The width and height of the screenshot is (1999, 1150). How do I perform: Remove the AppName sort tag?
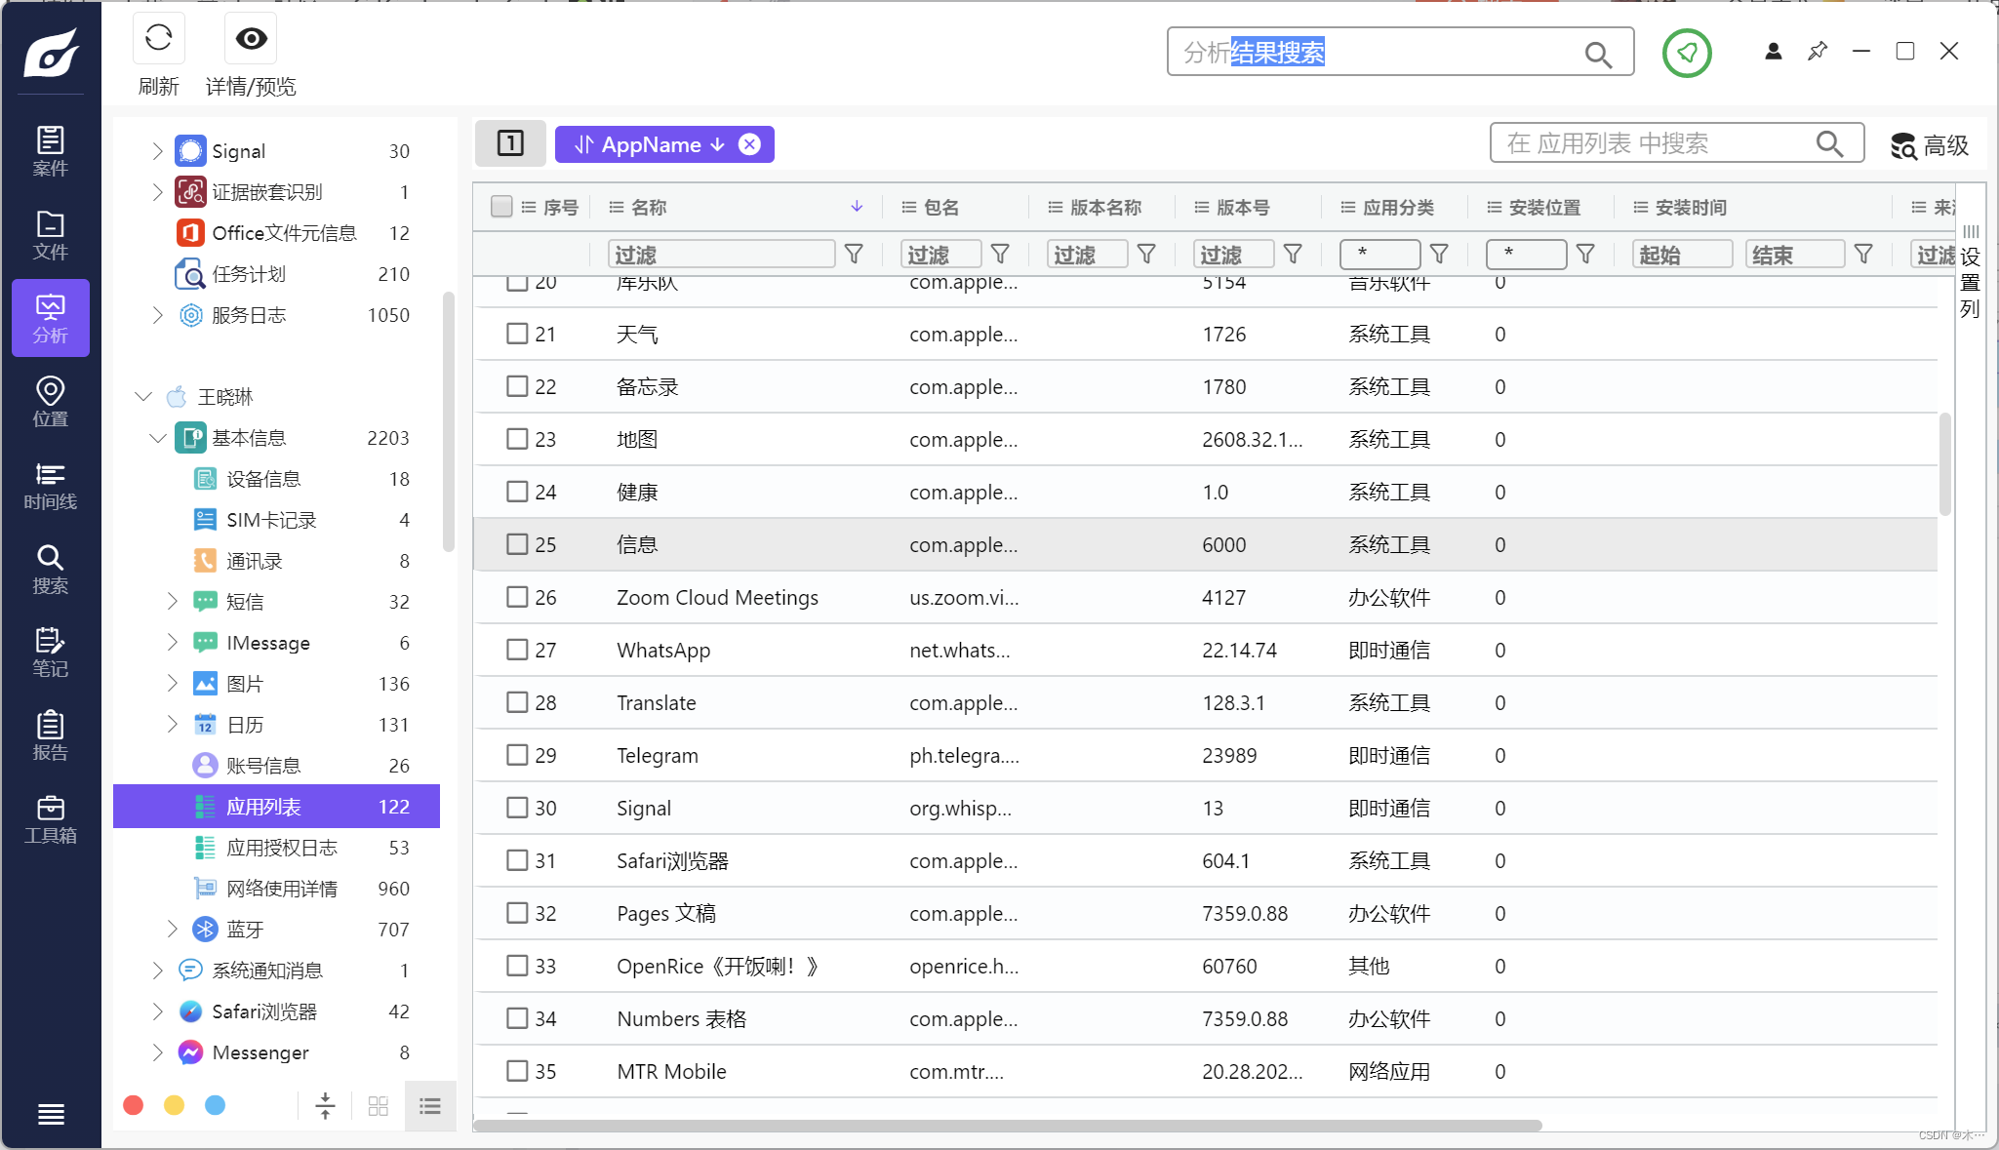click(749, 144)
